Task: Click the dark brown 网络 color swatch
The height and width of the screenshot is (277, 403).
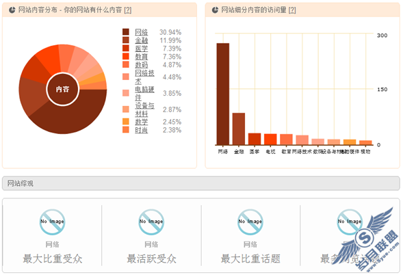Action: click(126, 32)
